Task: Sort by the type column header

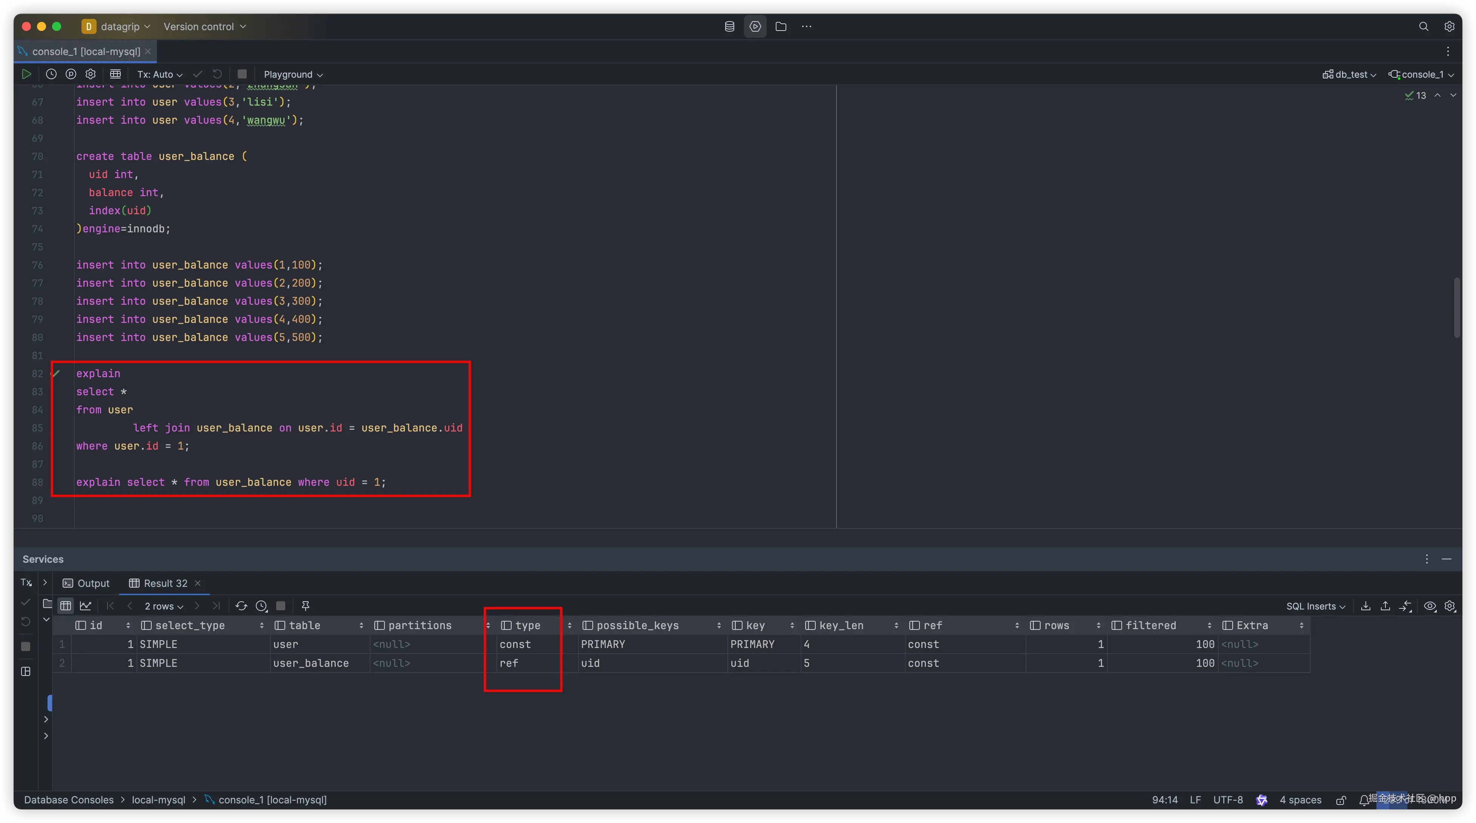Action: [527, 625]
